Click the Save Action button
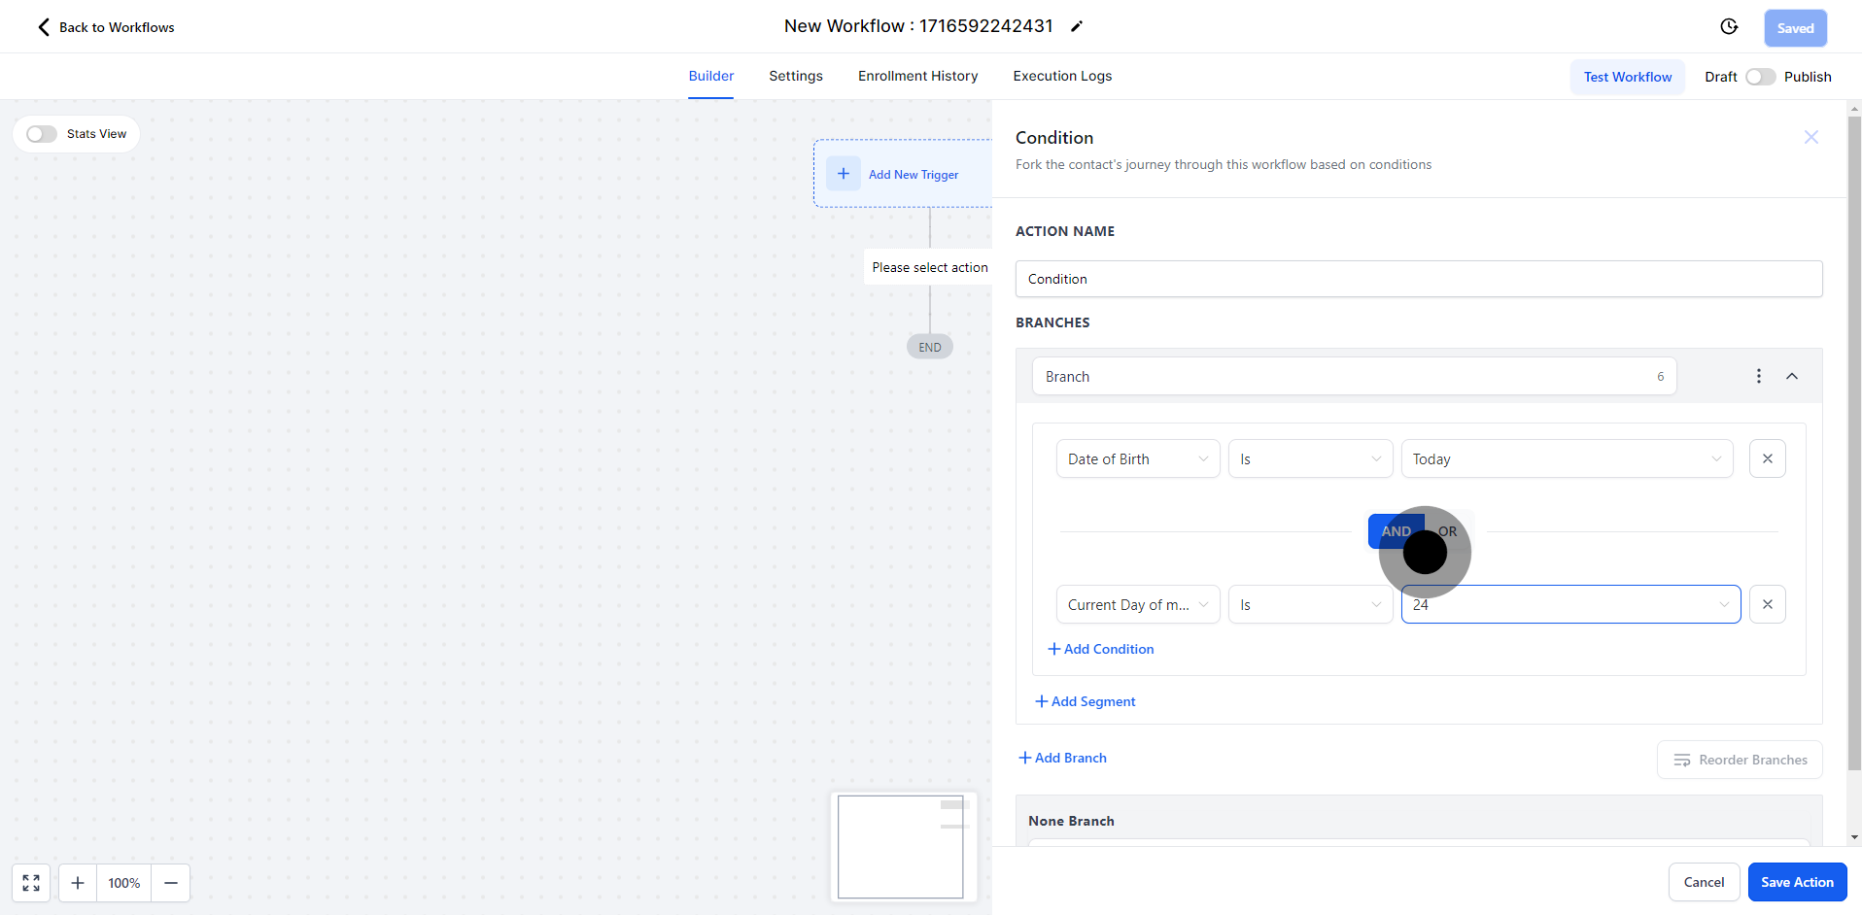Screen dimensions: 1862x915 coord(1796,882)
